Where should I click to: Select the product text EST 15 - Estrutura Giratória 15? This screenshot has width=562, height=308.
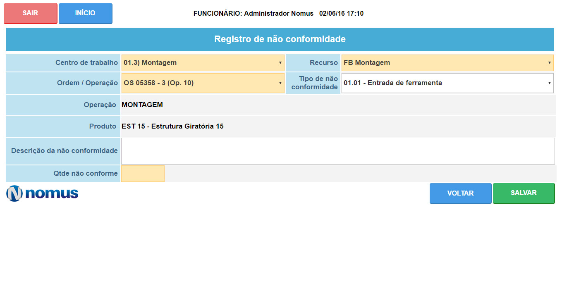coord(172,127)
